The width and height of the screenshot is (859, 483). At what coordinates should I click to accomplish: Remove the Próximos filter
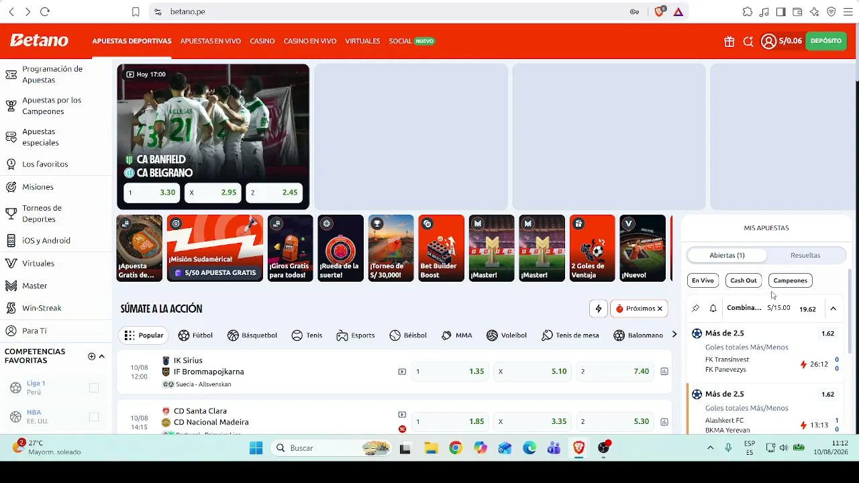tap(660, 309)
